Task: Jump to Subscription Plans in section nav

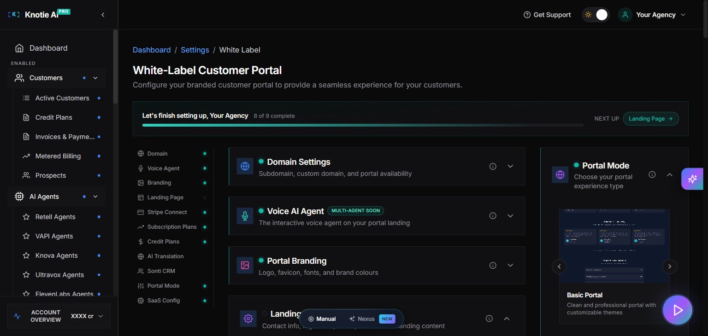Action: click(x=172, y=227)
